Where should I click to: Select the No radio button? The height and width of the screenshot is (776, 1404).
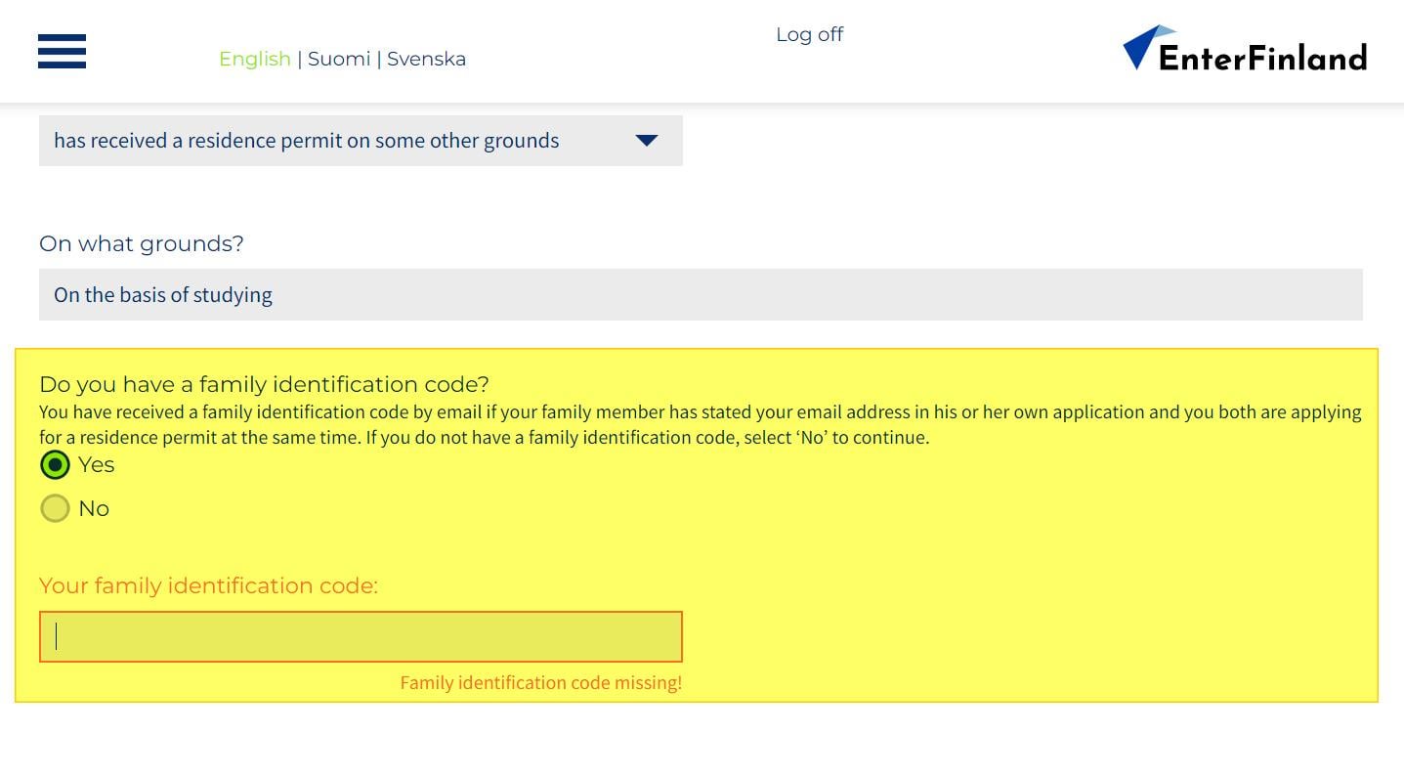pyautogui.click(x=55, y=508)
